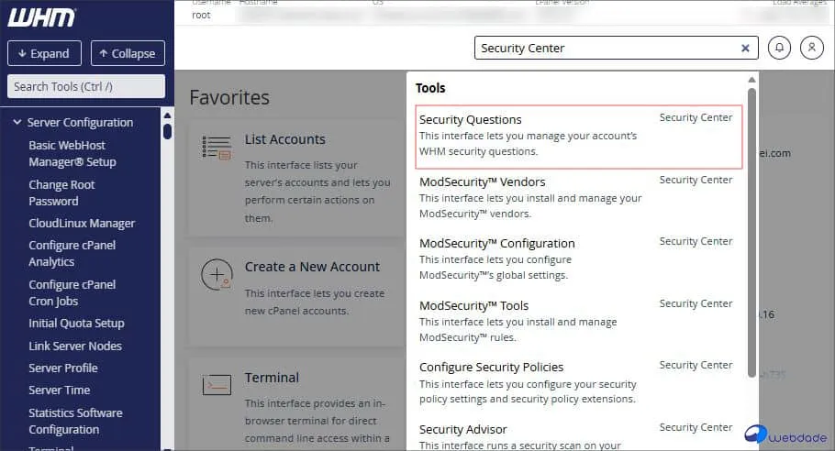835x451 pixels.
Task: Click Security Center label beside Security Questions
Action: click(696, 117)
